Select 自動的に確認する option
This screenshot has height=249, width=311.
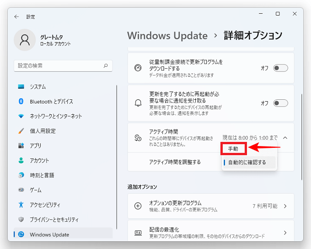pos(249,162)
